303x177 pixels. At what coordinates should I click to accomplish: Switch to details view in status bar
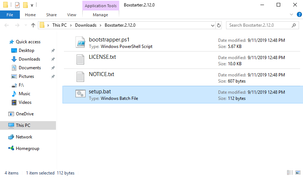pyautogui.click(x=290, y=173)
